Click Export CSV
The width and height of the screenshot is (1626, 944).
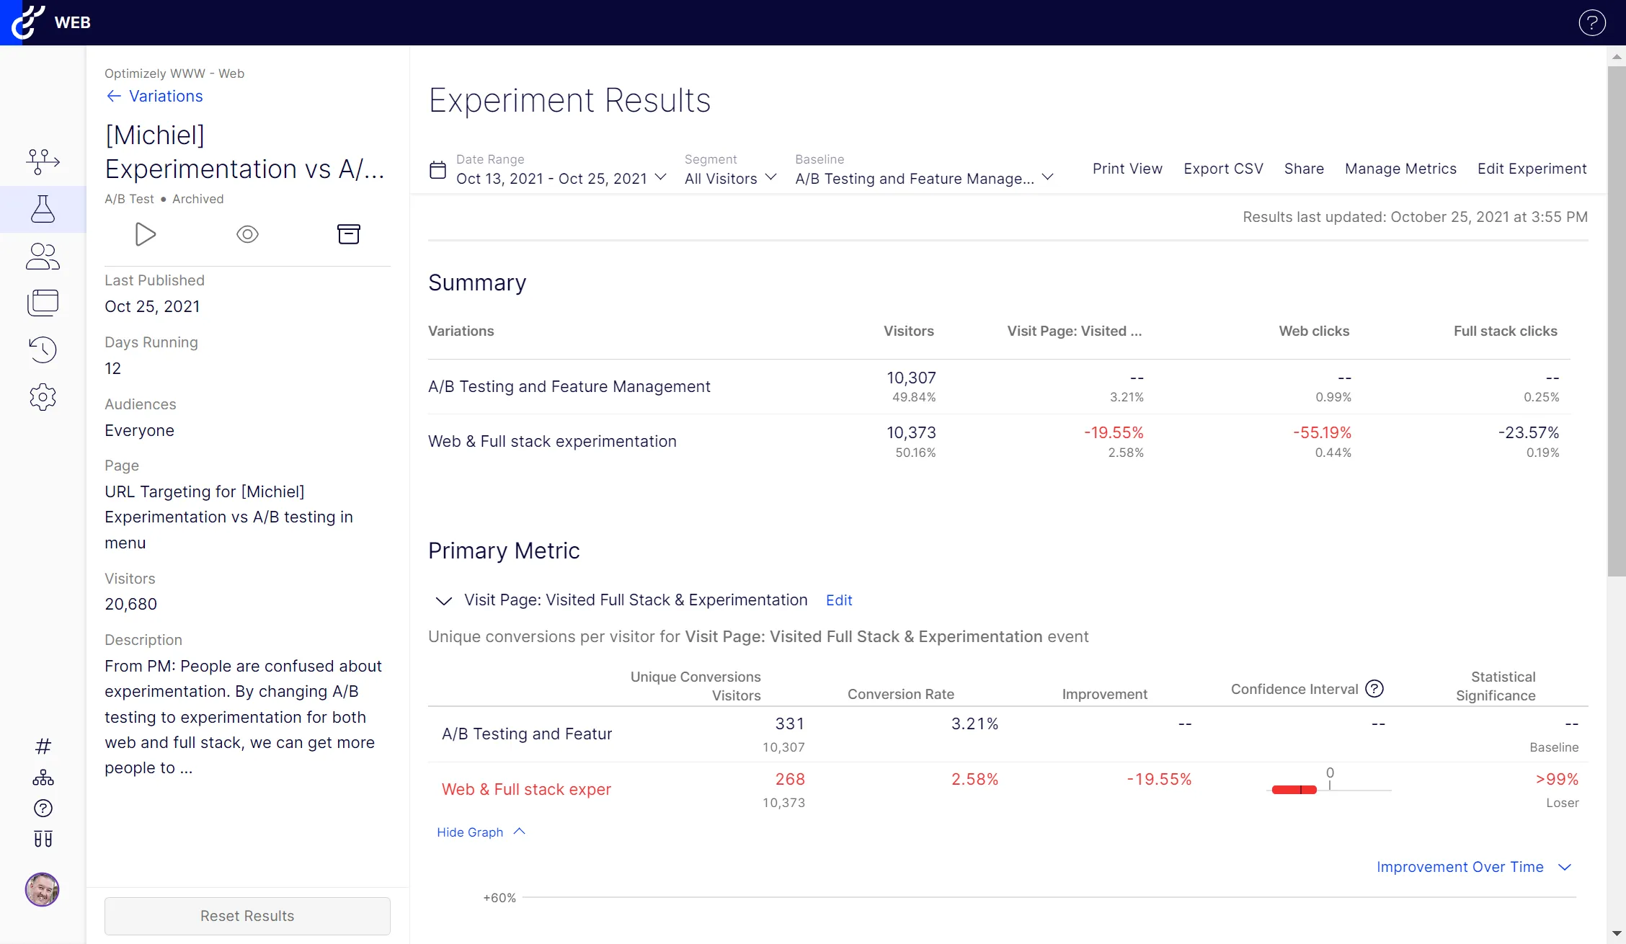pyautogui.click(x=1223, y=169)
